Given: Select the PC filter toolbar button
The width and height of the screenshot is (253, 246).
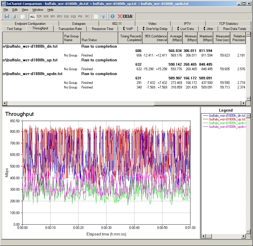Looking at the screenshot, I should 87,17.
